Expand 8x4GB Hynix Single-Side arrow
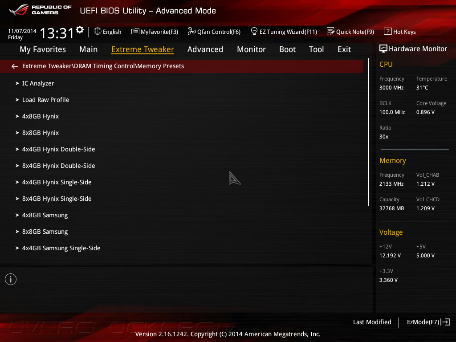The height and width of the screenshot is (342, 456). (17, 199)
